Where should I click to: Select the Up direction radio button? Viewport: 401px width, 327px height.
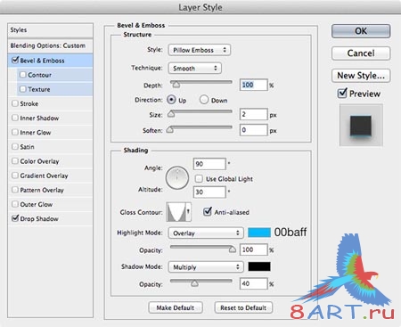click(171, 100)
